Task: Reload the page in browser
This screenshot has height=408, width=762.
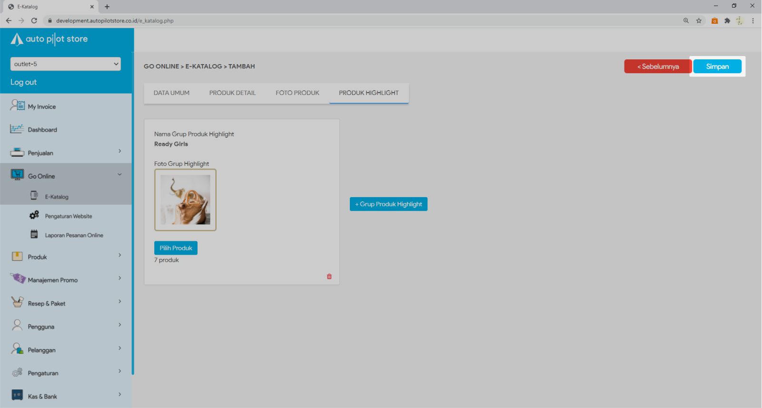Action: click(34, 20)
